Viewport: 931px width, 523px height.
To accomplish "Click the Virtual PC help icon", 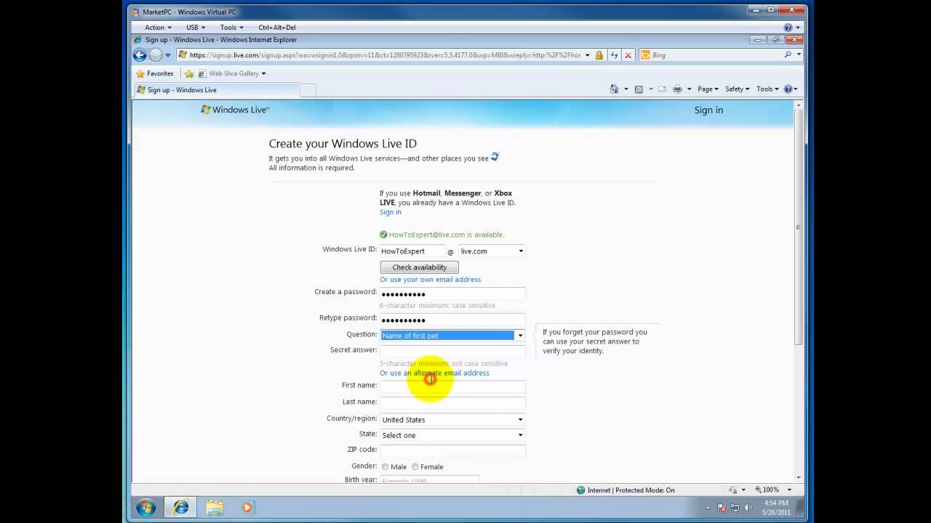I will (x=788, y=28).
